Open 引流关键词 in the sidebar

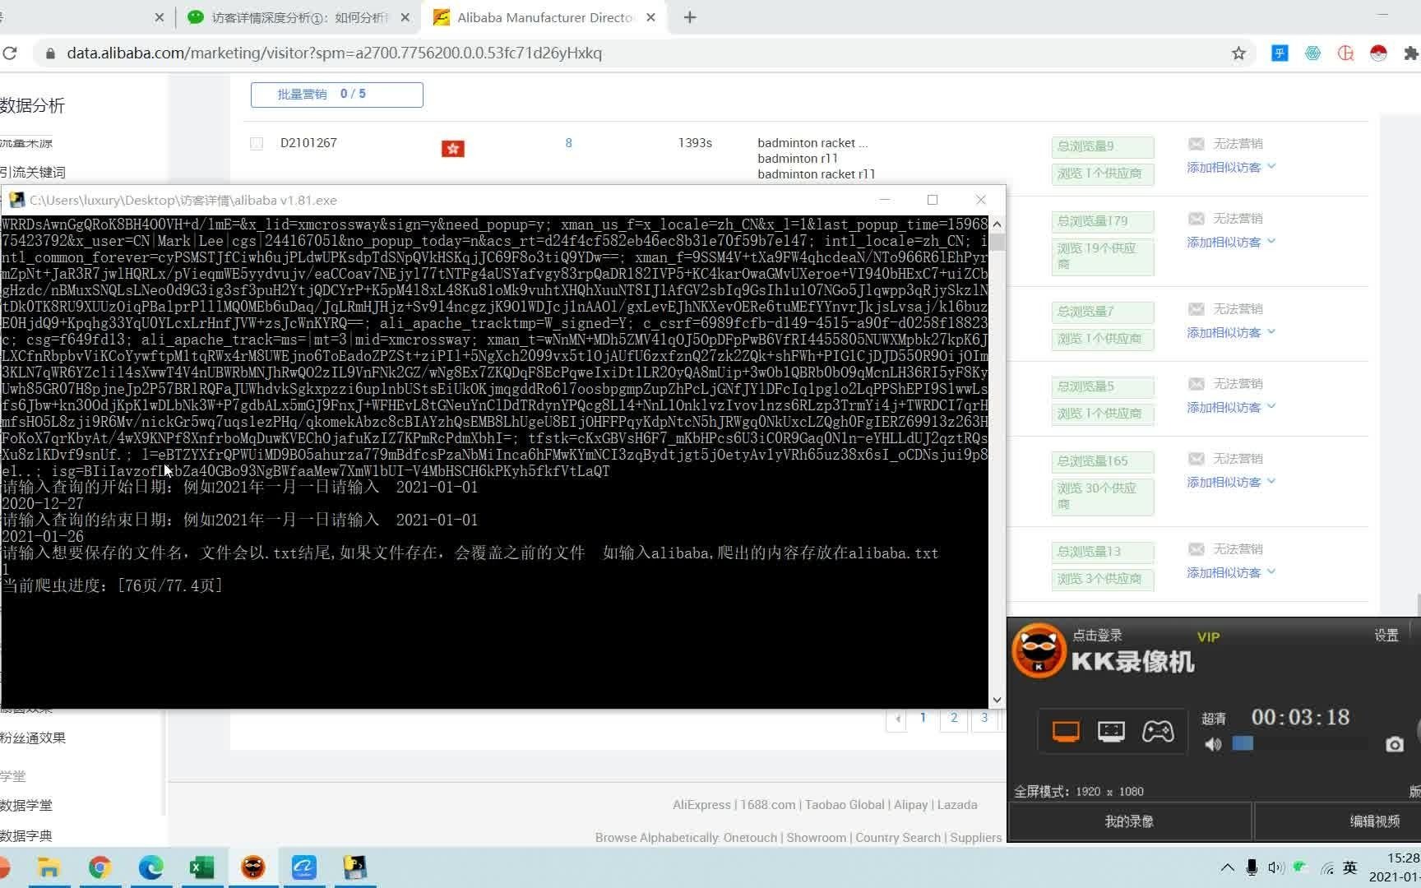pos(33,172)
